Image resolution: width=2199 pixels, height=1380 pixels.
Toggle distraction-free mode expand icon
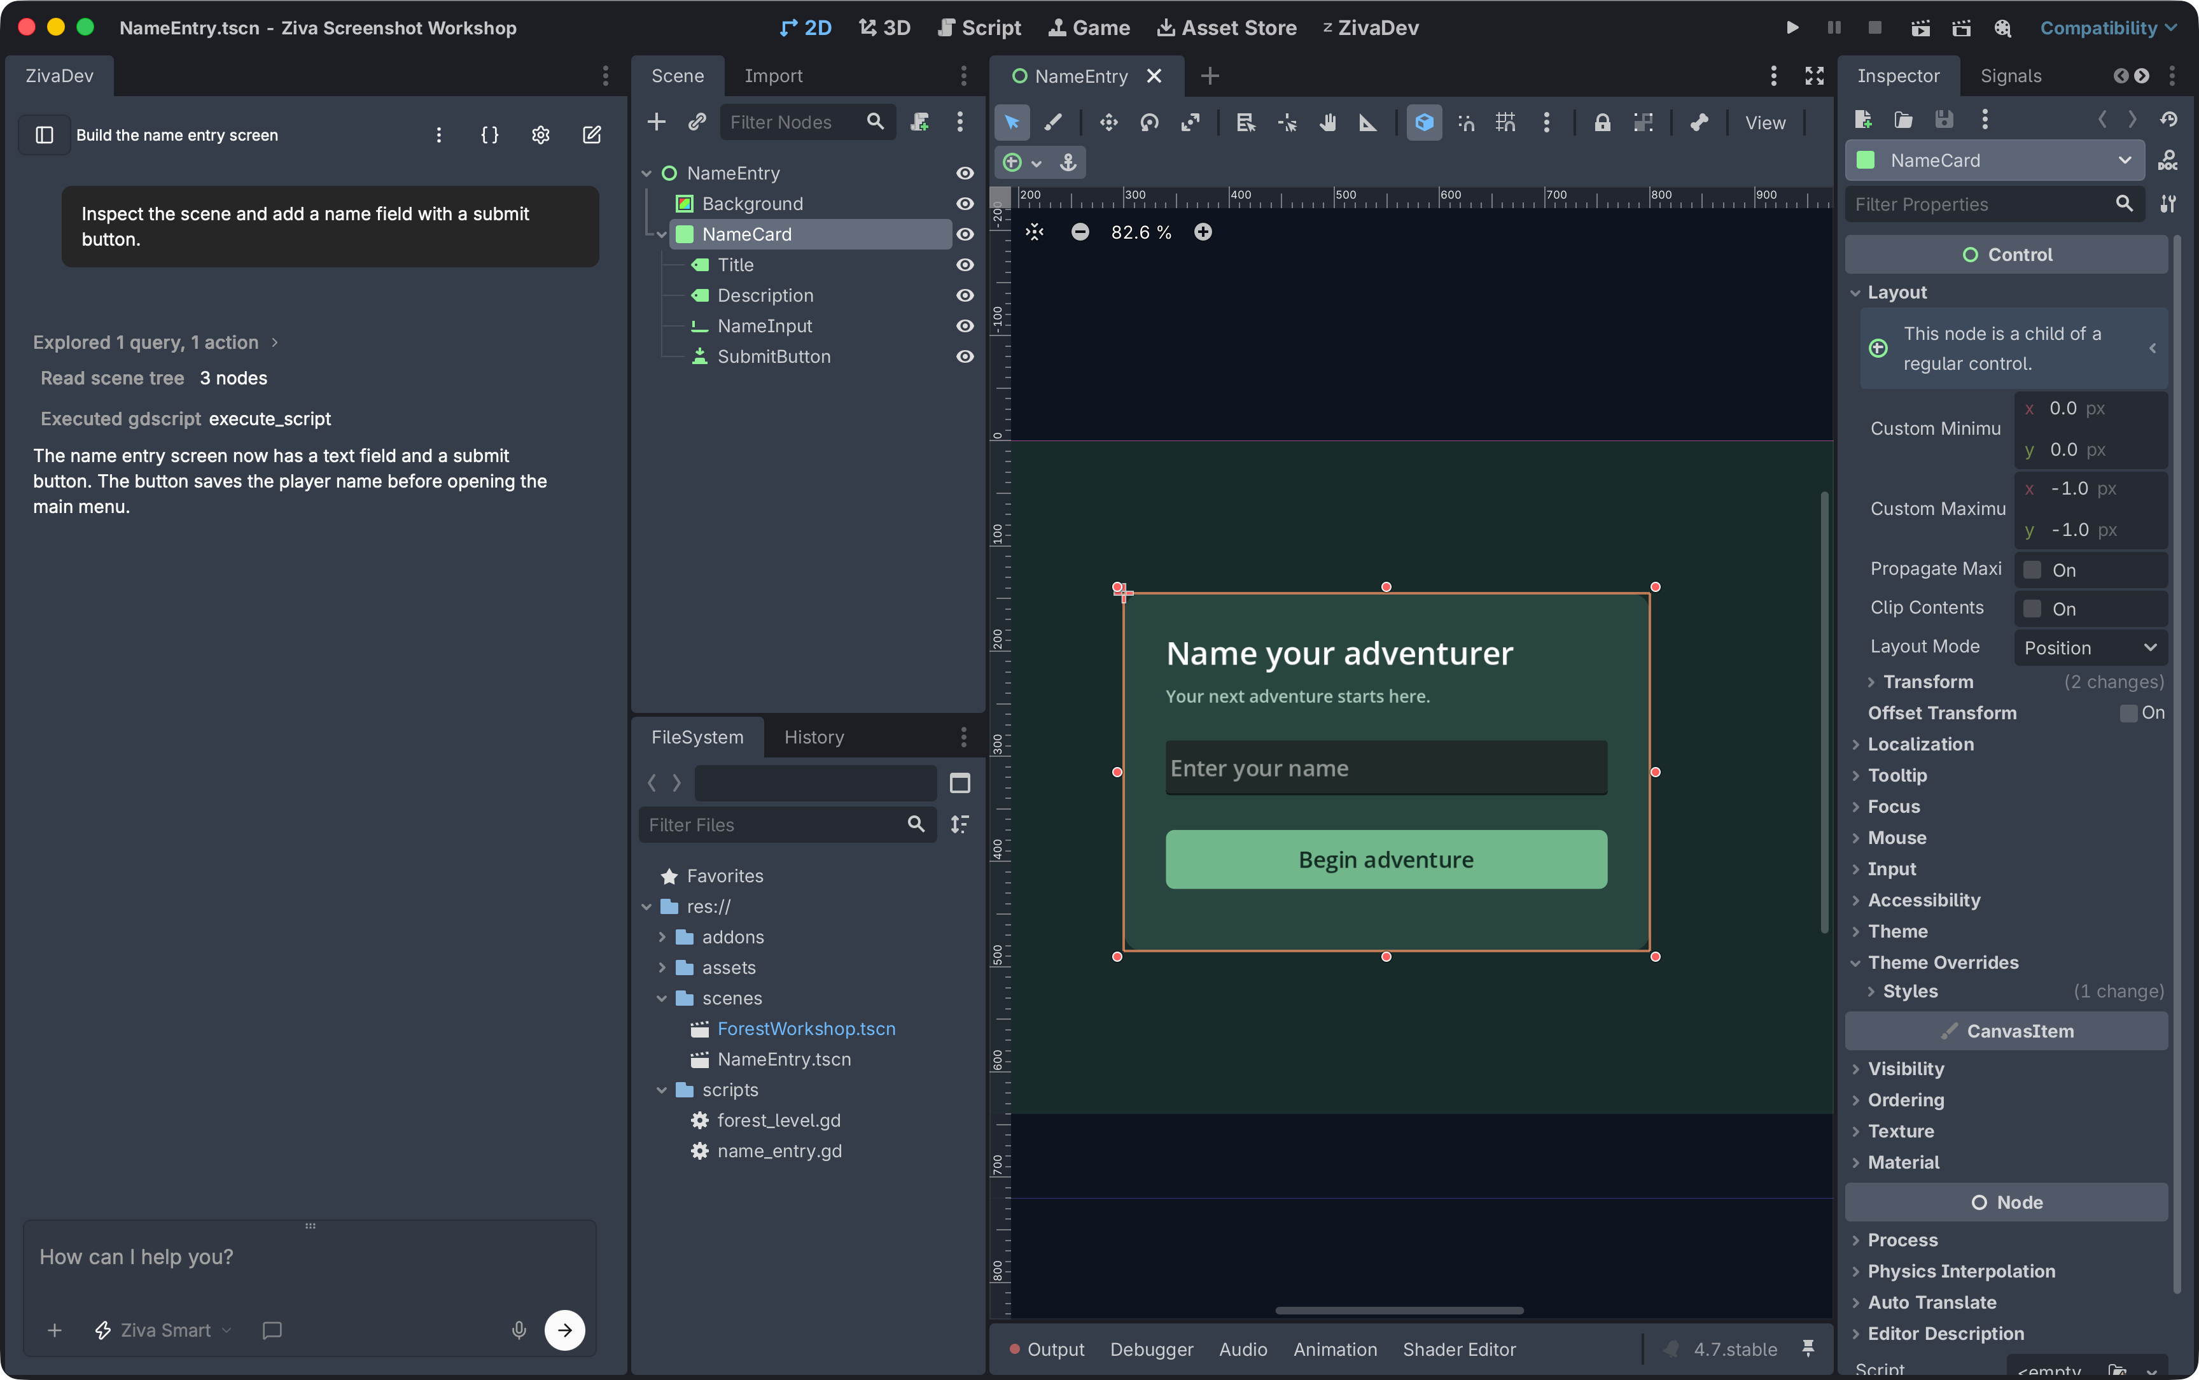[x=1815, y=76]
